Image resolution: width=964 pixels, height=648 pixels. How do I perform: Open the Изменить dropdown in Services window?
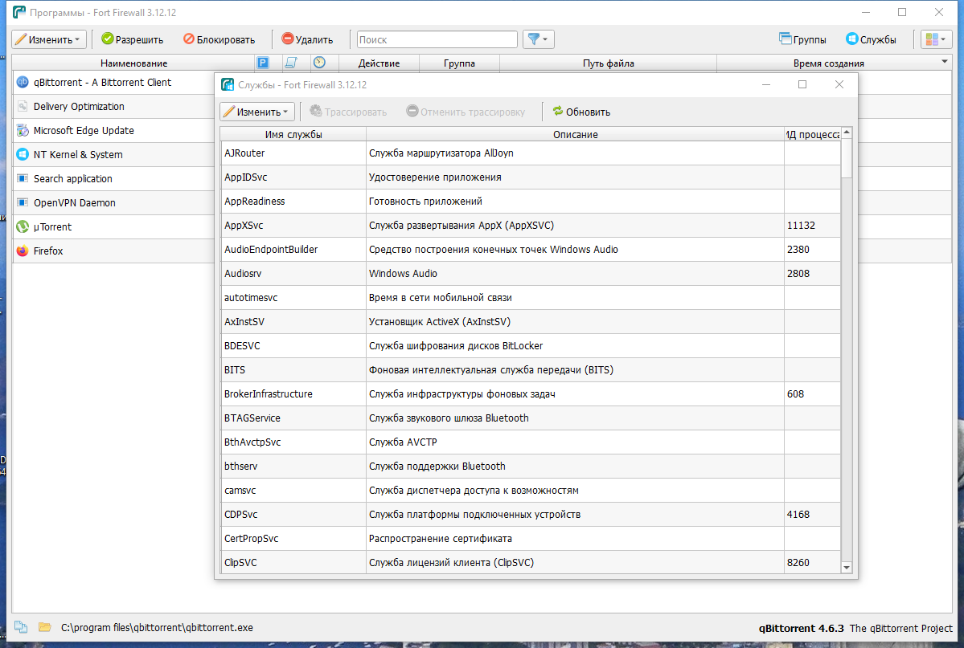click(257, 112)
